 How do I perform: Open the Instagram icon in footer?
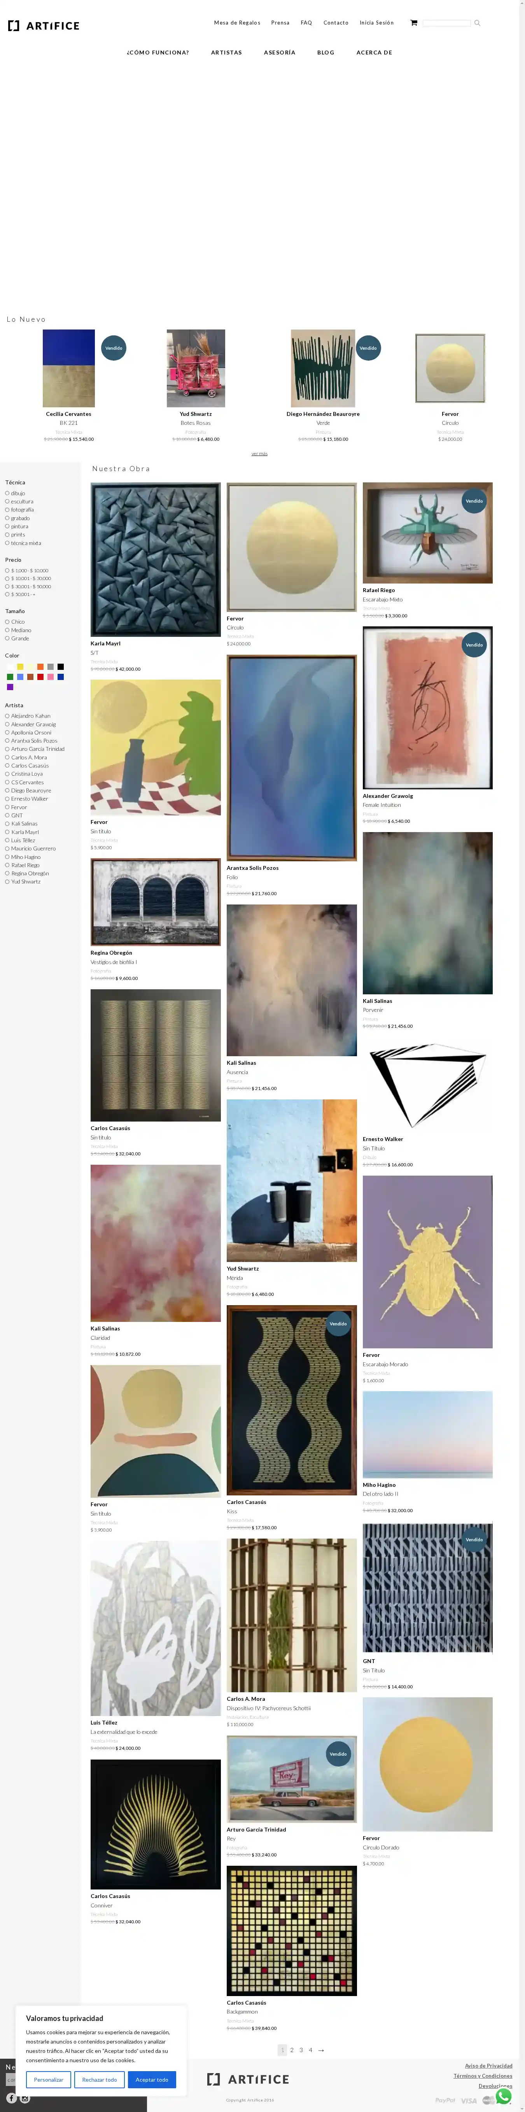pos(24,2098)
